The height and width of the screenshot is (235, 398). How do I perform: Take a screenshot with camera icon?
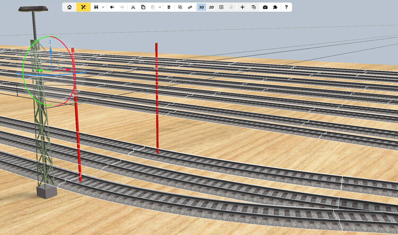(x=265, y=7)
